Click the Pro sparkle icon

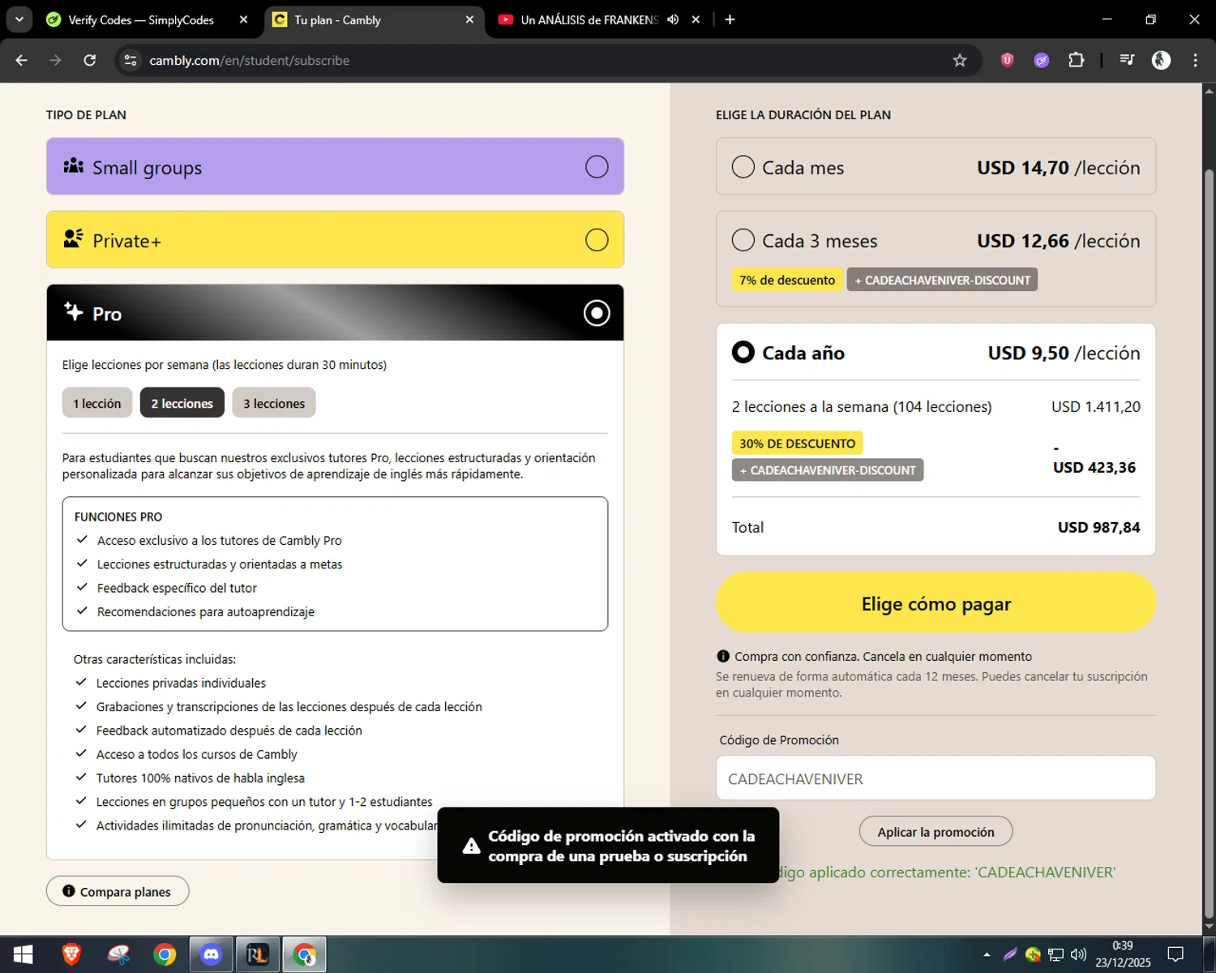coord(74,312)
